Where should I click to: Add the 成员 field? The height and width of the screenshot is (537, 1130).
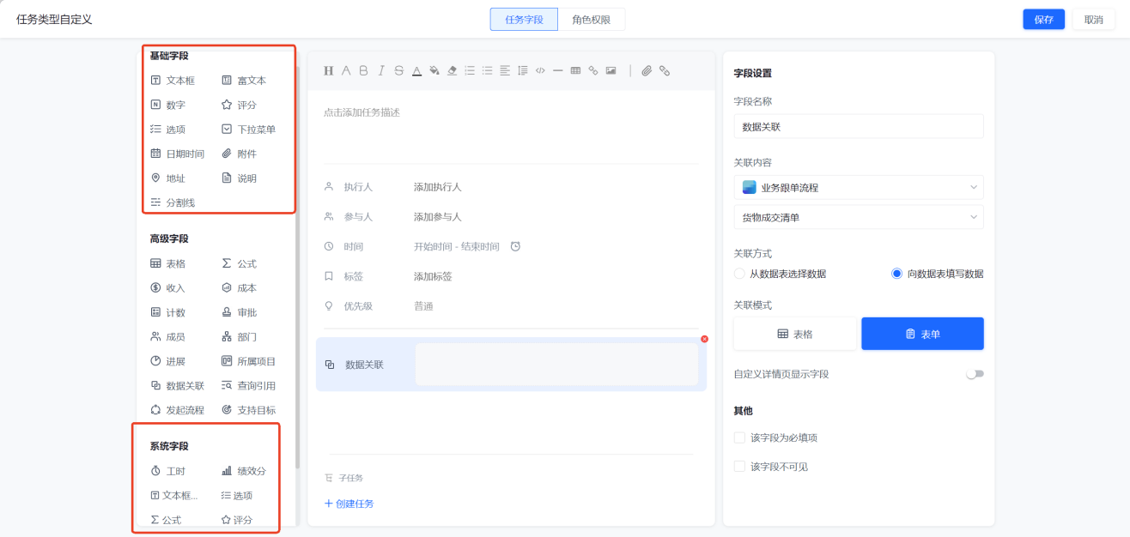168,337
